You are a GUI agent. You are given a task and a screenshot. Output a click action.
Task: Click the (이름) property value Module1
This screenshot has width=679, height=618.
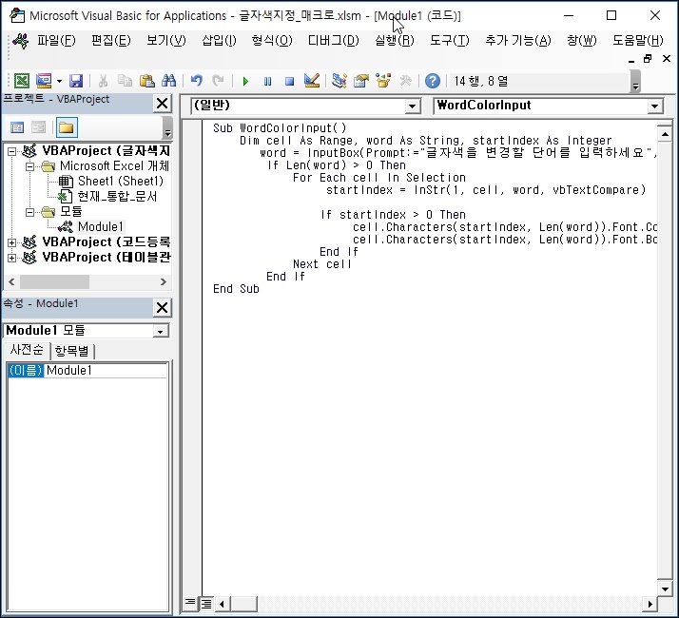[106, 370]
